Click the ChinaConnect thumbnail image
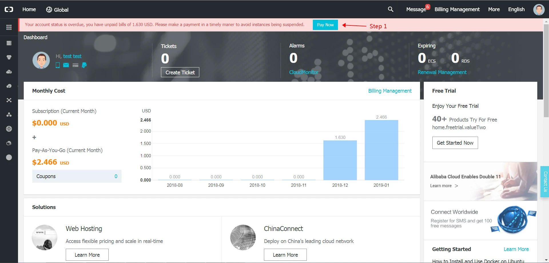This screenshot has height=263, width=549. pyautogui.click(x=243, y=238)
